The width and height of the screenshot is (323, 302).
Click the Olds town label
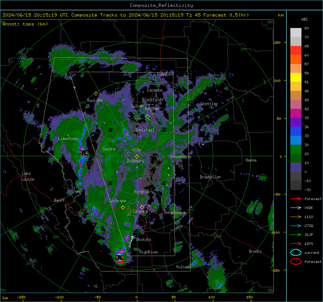click(137, 150)
